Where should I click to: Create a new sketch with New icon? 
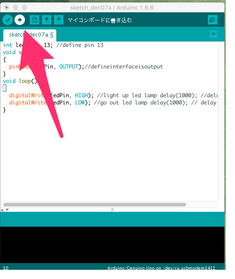[35, 20]
